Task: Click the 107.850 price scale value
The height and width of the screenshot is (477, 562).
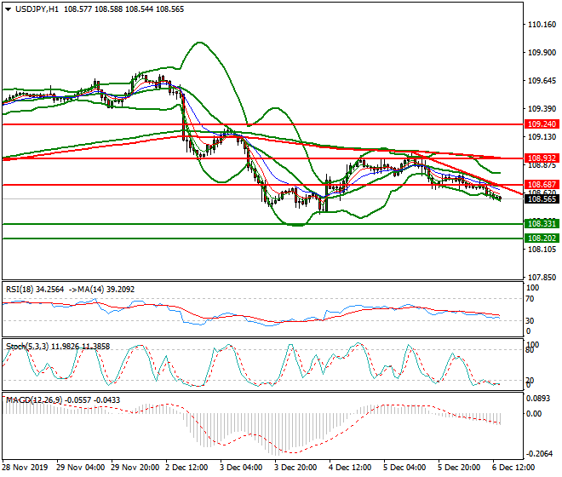Action: 542,277
